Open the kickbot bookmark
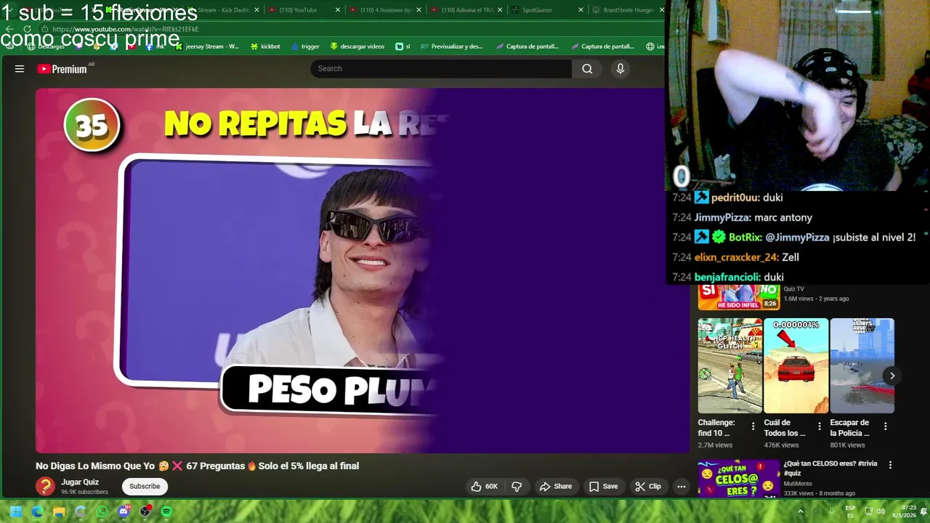The height and width of the screenshot is (523, 930). click(x=265, y=46)
